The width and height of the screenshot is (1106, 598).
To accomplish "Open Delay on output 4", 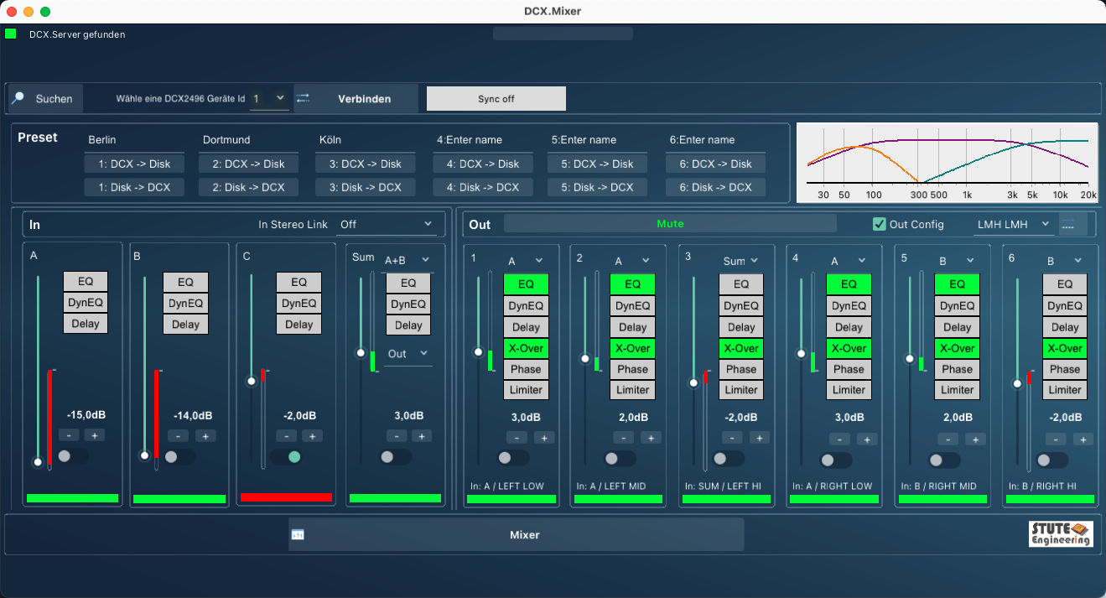I will tap(849, 327).
